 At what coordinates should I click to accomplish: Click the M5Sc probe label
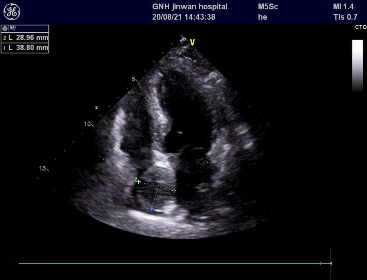tap(268, 7)
